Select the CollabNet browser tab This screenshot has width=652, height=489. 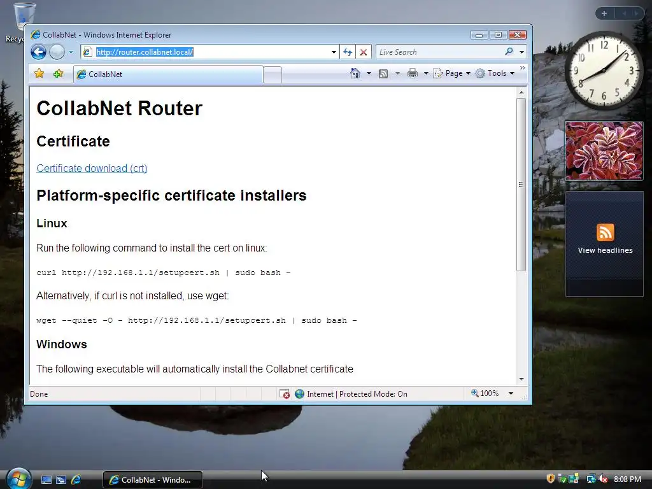[168, 74]
